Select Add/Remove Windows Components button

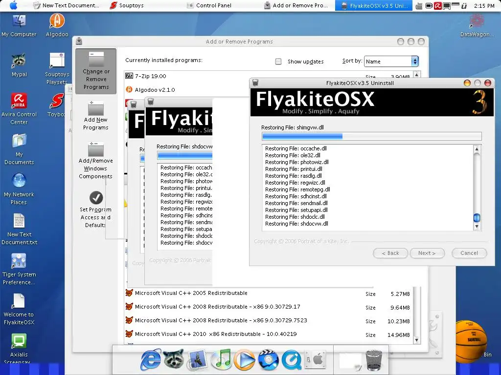click(96, 160)
